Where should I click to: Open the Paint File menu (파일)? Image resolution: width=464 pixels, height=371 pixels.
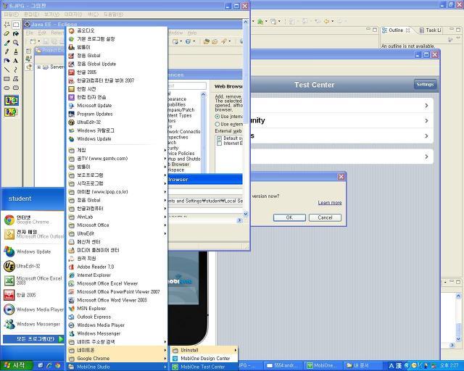coord(12,14)
